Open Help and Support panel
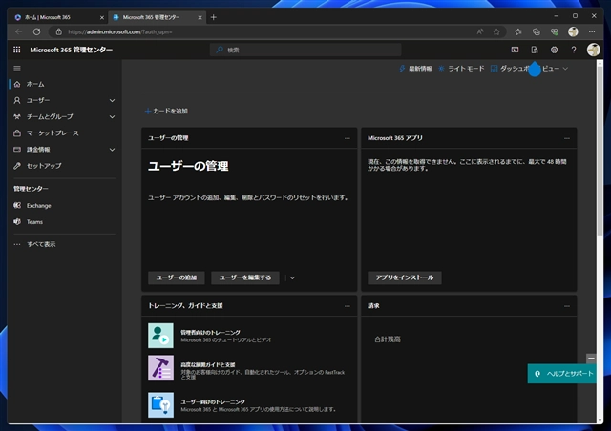The image size is (611, 431). pos(562,374)
